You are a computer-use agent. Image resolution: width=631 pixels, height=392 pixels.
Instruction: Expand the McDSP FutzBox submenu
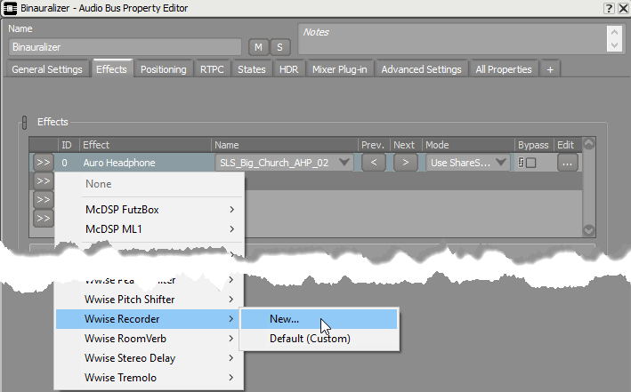[x=150, y=210]
